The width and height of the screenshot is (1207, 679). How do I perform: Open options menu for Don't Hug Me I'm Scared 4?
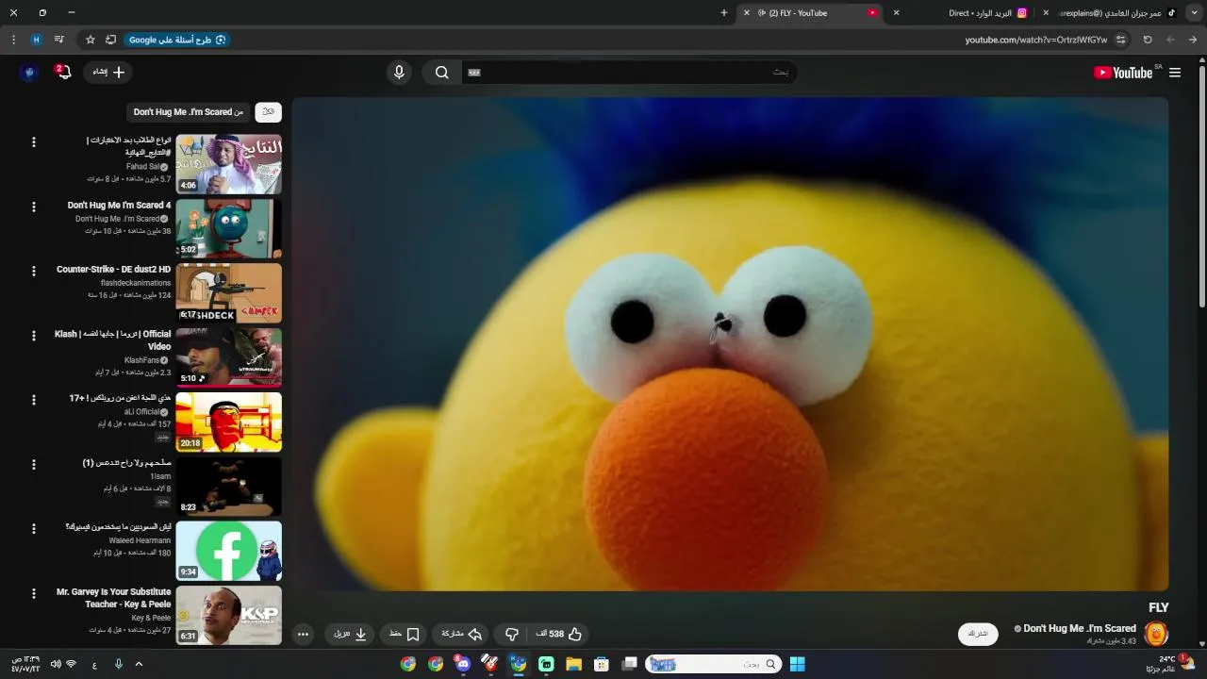34,207
